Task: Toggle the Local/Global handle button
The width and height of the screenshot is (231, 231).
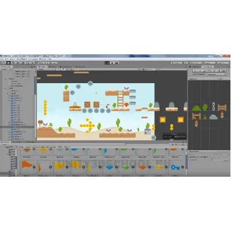Action: pos(53,63)
